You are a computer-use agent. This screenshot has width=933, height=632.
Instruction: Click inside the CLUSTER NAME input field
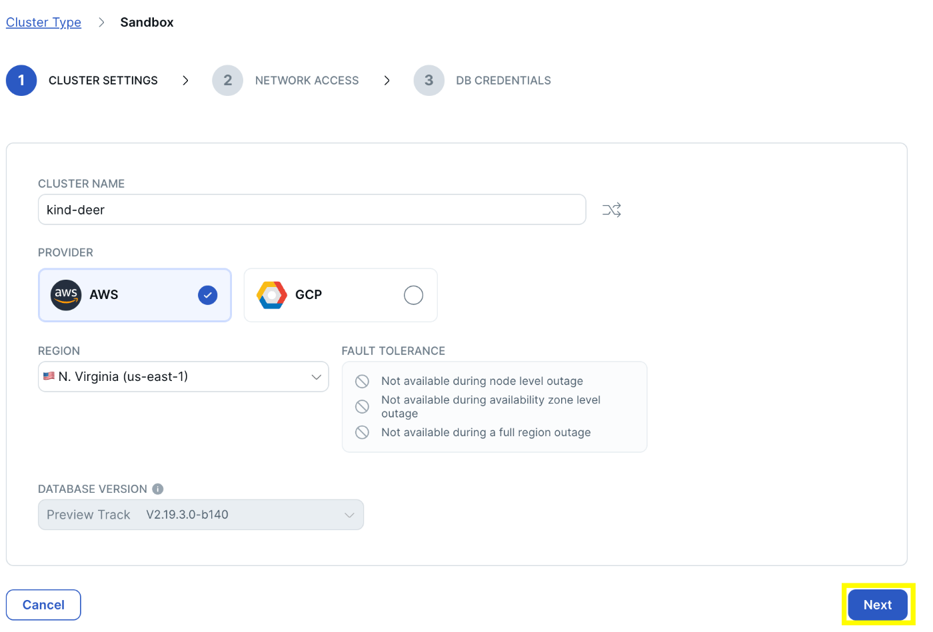click(x=312, y=209)
